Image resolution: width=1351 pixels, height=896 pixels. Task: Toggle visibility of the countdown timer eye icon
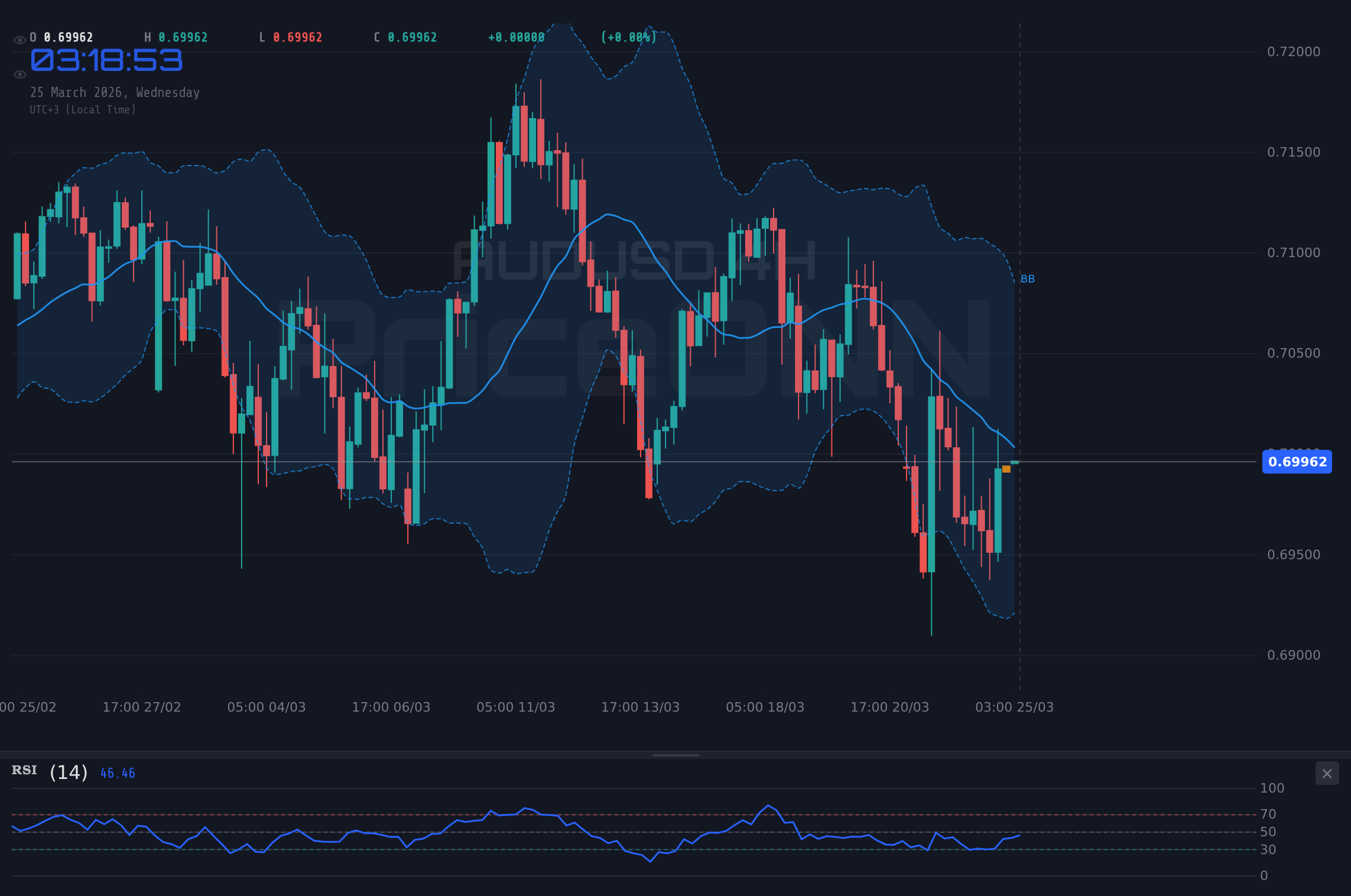19,74
